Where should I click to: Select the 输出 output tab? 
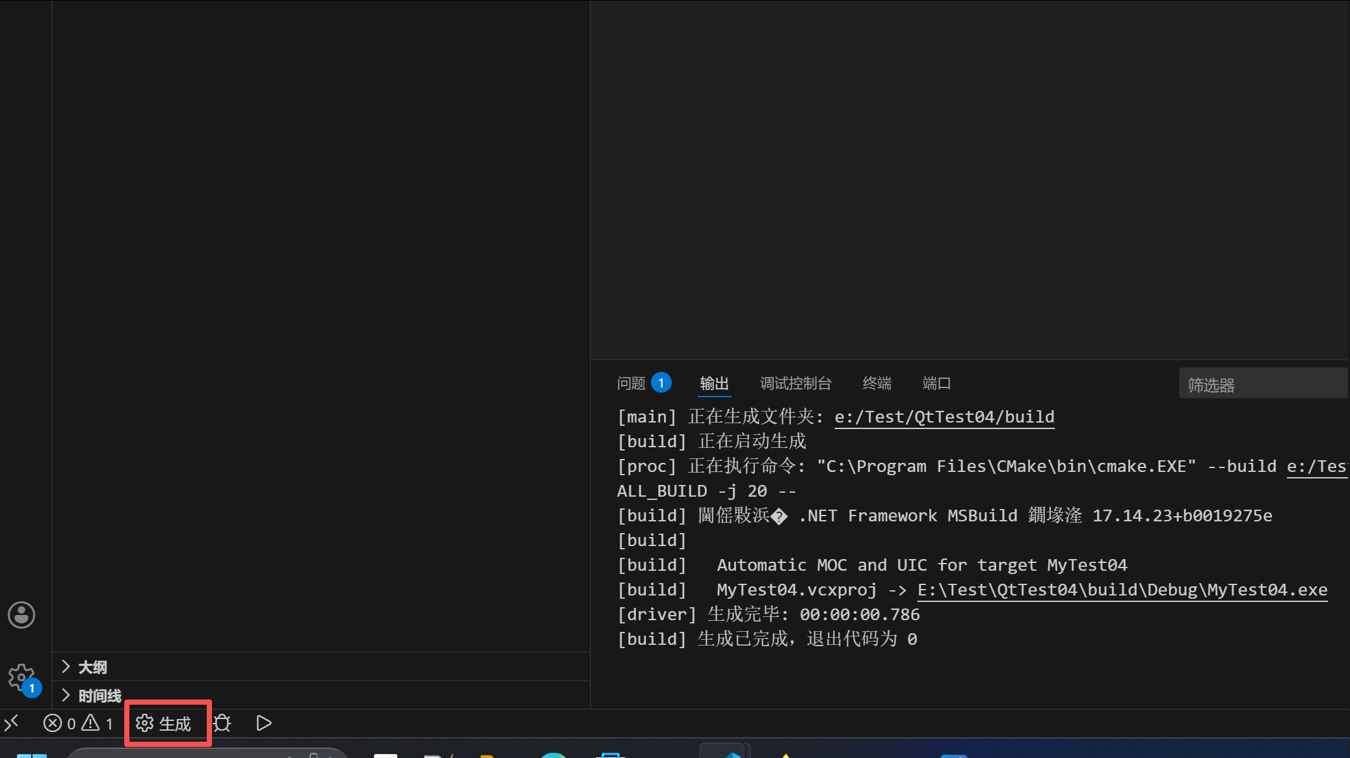(x=714, y=384)
